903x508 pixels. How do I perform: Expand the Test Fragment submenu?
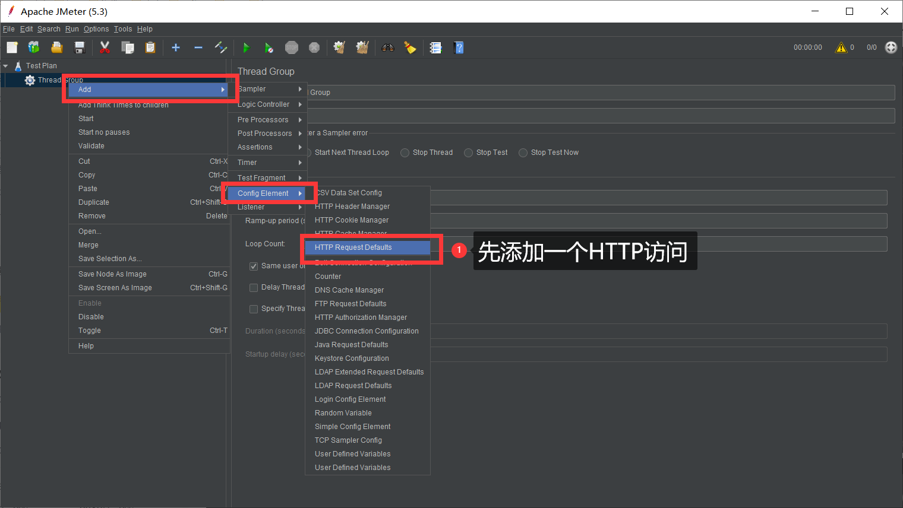coord(267,178)
